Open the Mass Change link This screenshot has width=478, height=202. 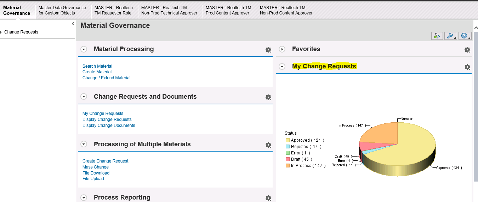point(96,167)
